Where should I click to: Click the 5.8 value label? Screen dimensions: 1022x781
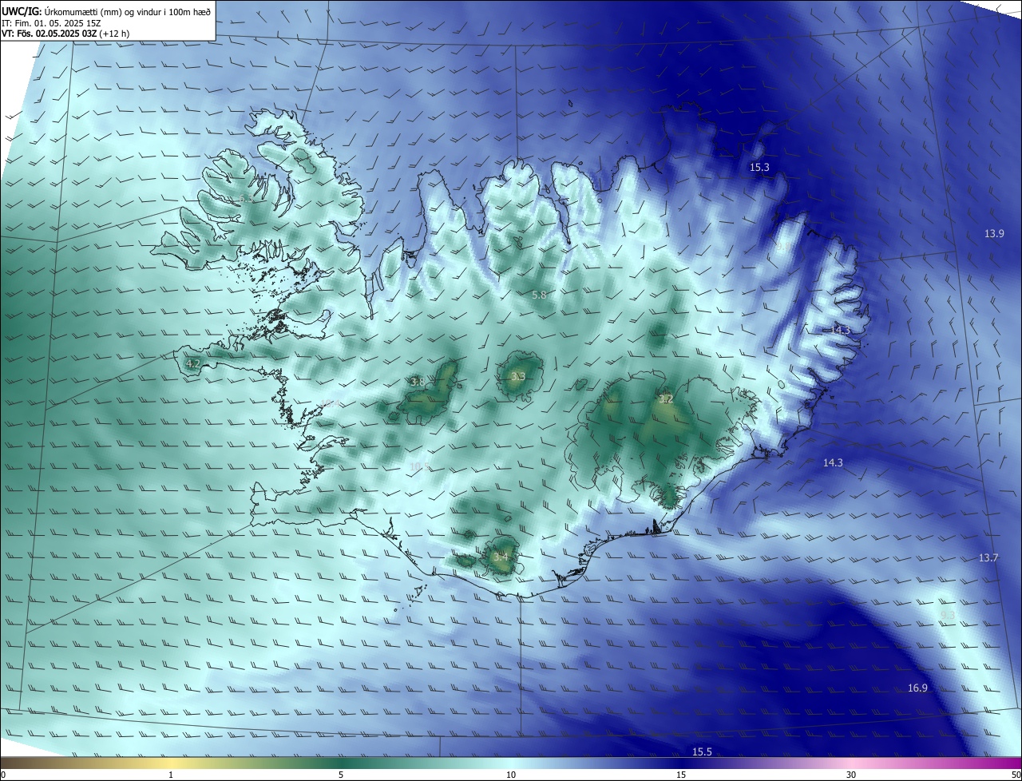tap(539, 295)
